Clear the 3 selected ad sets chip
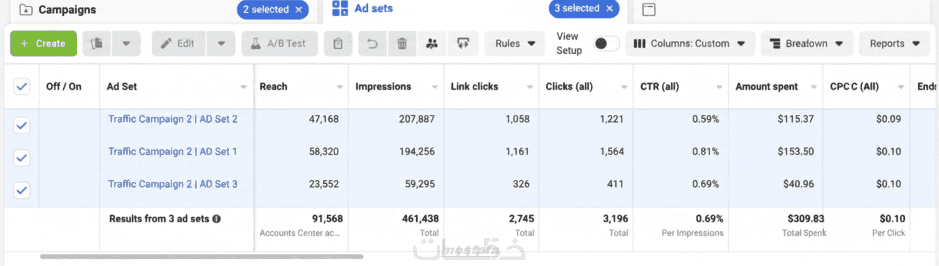Screen dimensions: 939x266 tap(609, 8)
